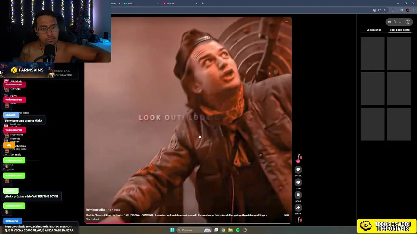
Task: Click the video progress bar
Action: [x=188, y=223]
